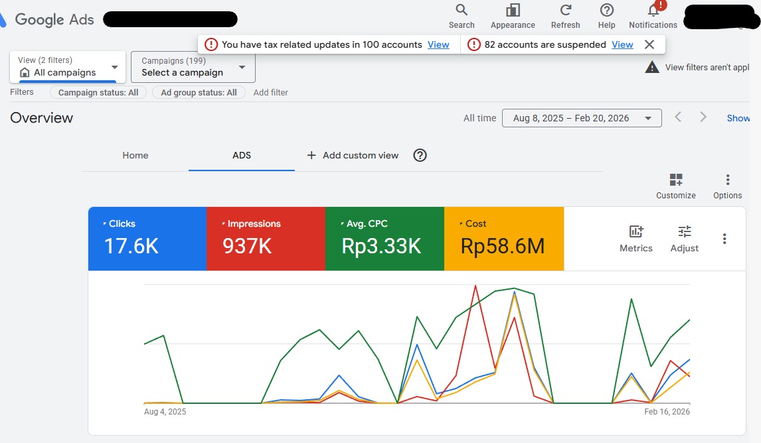Open the Metrics chart icon
The image size is (761, 443).
click(x=635, y=232)
